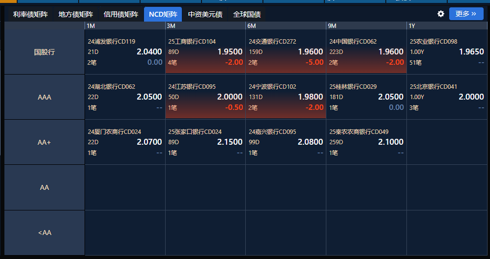This screenshot has width=490, height=259.
Task: Switch to 利率债矩阵 tab
Action: (x=30, y=14)
